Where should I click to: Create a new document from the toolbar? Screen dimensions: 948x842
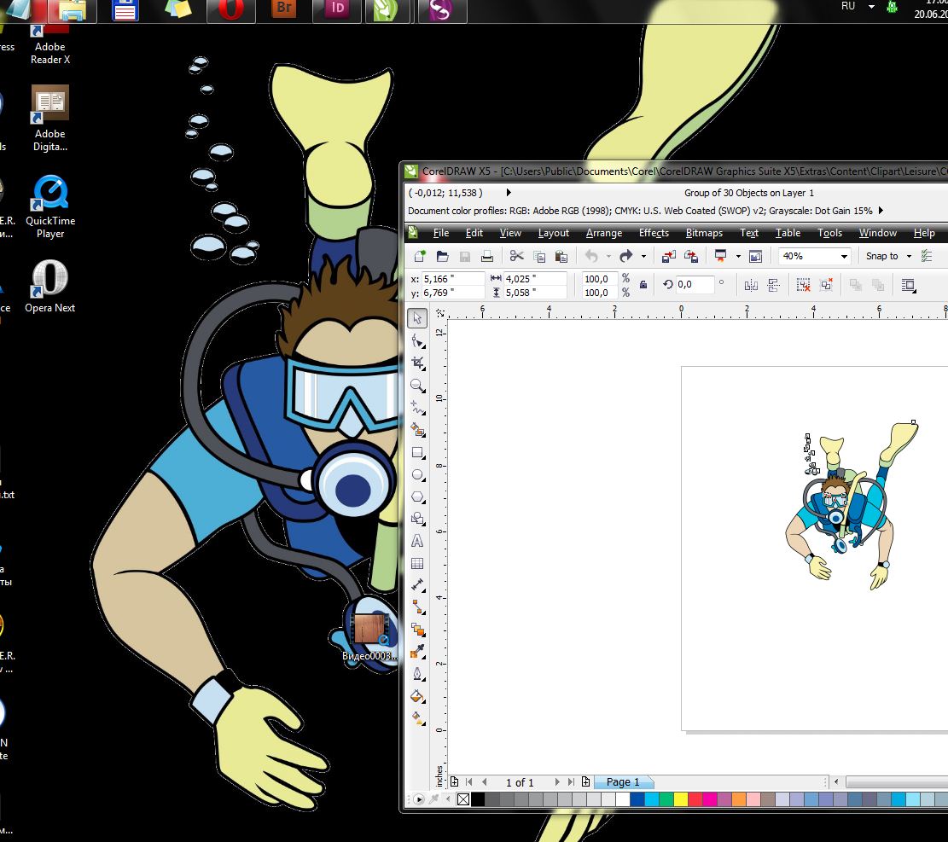click(x=420, y=256)
